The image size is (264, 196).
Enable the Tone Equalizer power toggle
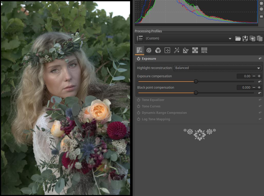point(139,100)
